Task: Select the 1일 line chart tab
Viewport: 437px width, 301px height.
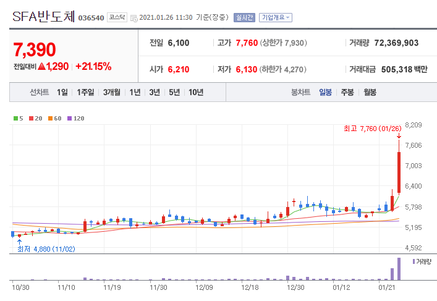Action: [x=62, y=92]
